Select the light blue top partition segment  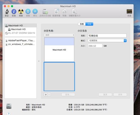pos(59,41)
